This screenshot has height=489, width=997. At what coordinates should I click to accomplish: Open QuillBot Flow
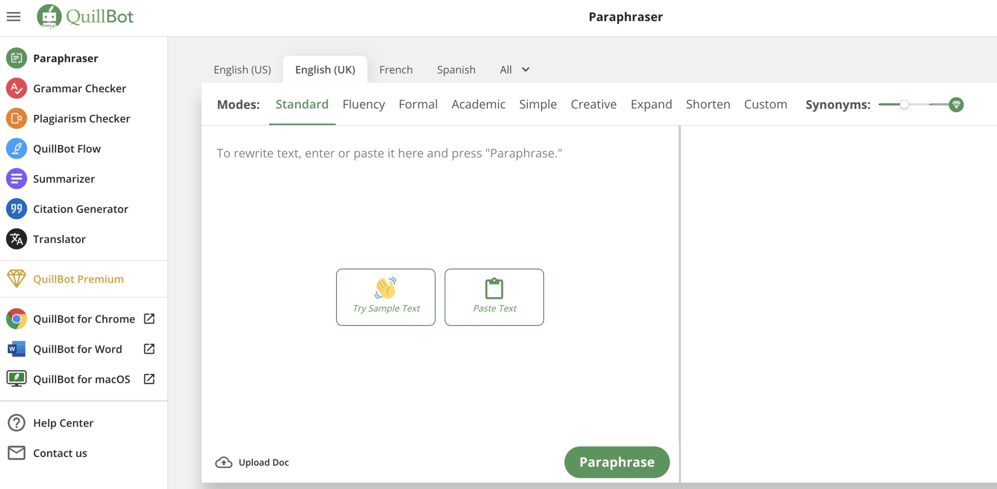click(x=67, y=149)
